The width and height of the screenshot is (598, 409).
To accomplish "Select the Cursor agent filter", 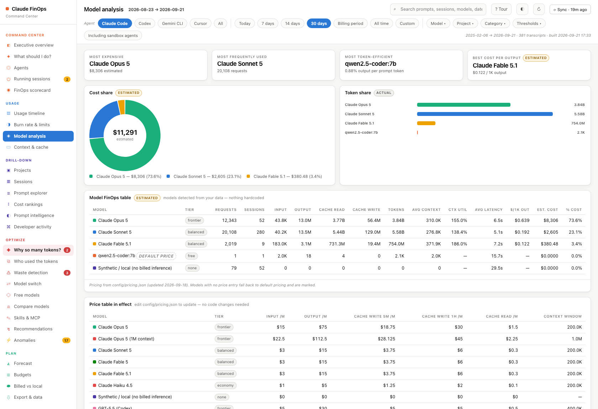I will 200,23.
